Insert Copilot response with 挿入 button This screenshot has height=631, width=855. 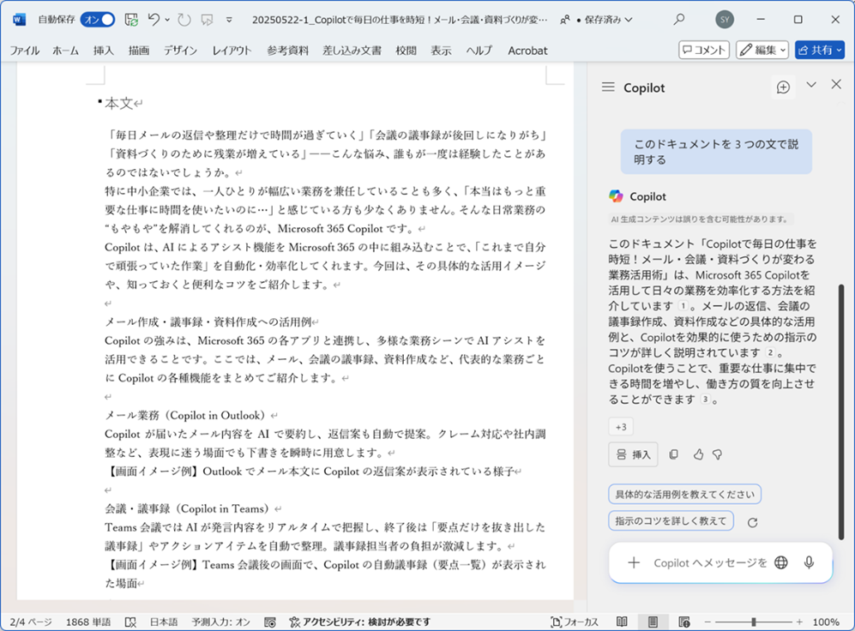pyautogui.click(x=633, y=454)
